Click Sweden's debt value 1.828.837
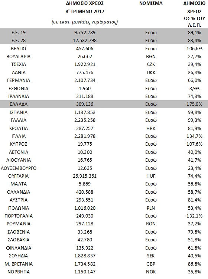This screenshot has width=208, height=279. tap(85, 256)
